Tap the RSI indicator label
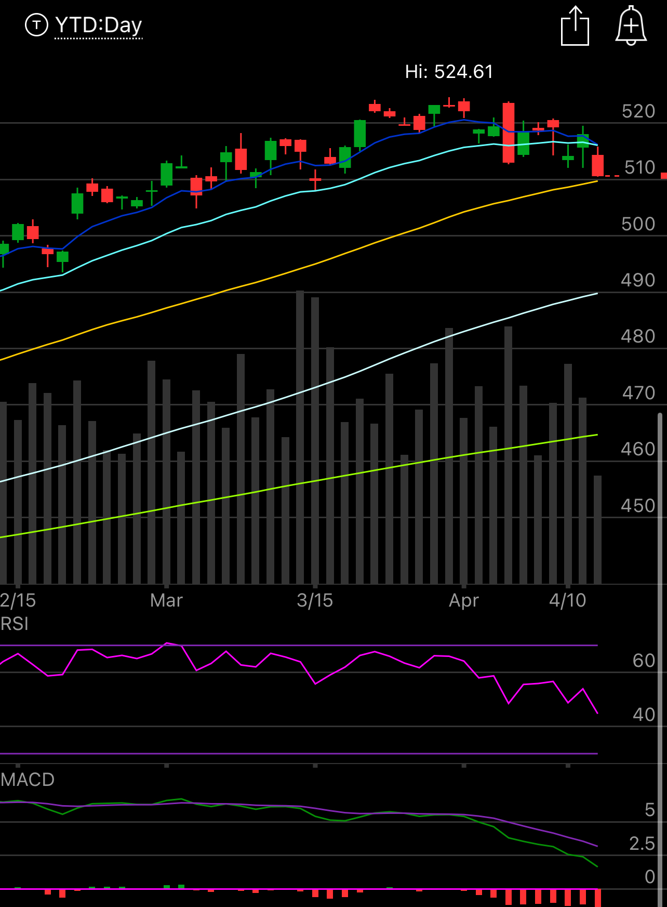This screenshot has height=907, width=667. [x=15, y=624]
